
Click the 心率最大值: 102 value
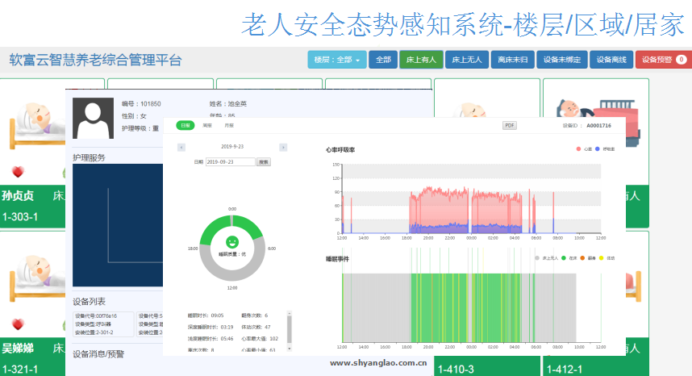pos(260,339)
